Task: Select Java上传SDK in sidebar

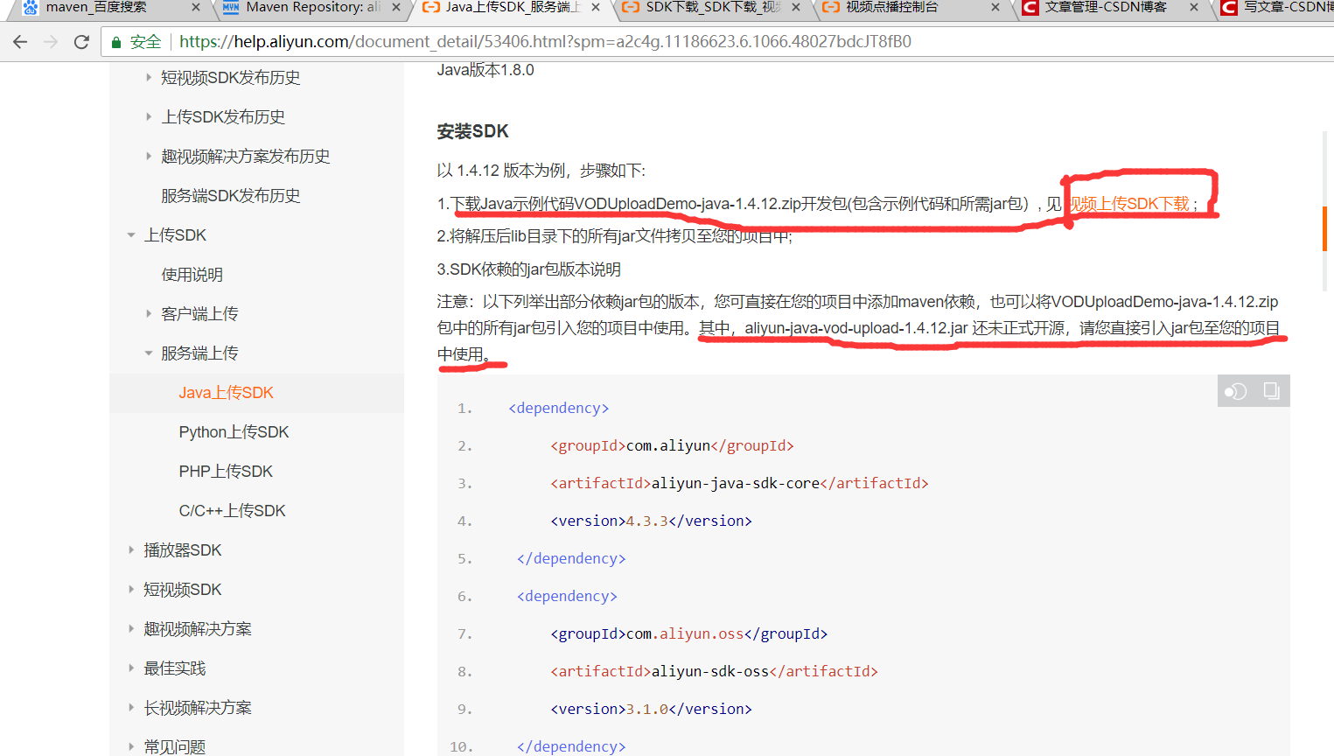Action: tap(227, 393)
